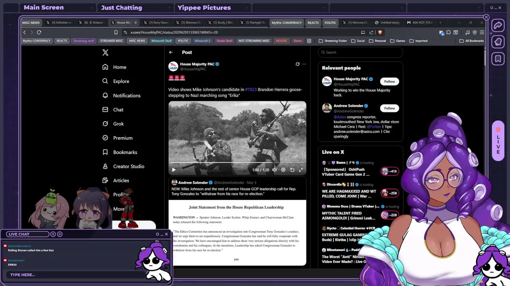Switch to the Untitled-design tab
Viewport: 510px width, 286px height.
387,23
